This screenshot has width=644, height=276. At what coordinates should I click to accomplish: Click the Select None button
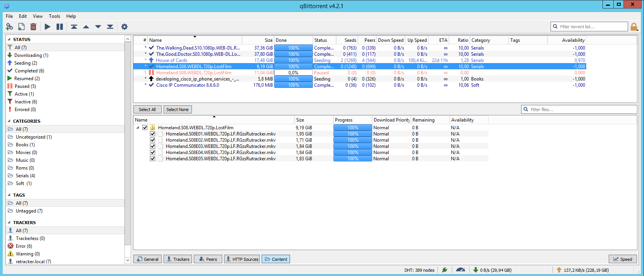pyautogui.click(x=178, y=110)
